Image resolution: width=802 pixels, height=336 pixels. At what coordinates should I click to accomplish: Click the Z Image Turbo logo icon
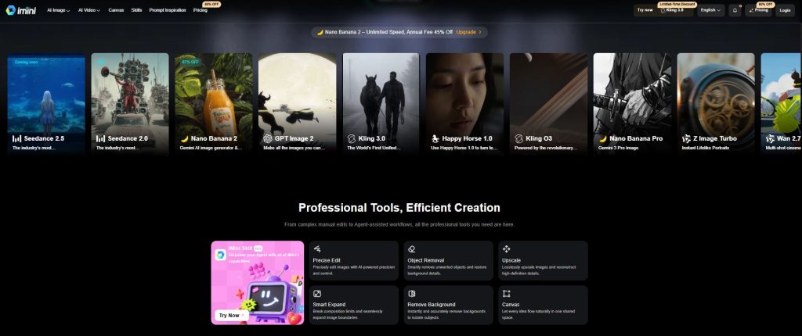(686, 138)
